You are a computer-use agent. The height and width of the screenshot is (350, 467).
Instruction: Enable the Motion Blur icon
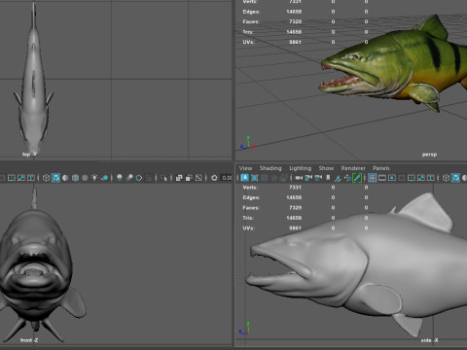tap(129, 178)
